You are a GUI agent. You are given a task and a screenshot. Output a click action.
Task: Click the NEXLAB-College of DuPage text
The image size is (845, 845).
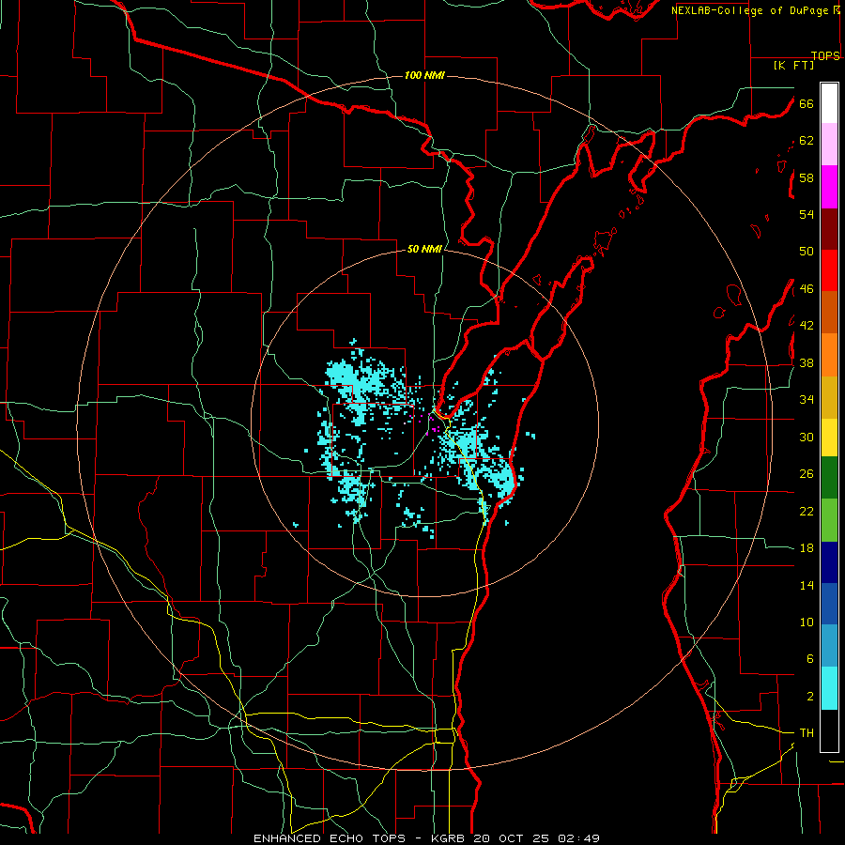751,10
